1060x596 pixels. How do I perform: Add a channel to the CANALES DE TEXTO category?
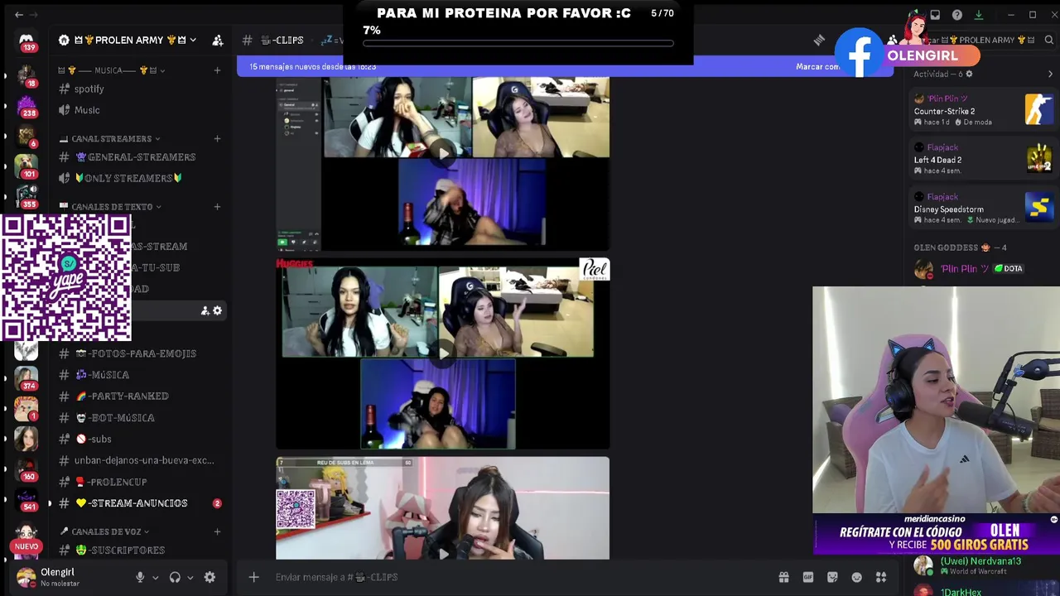[x=217, y=206]
